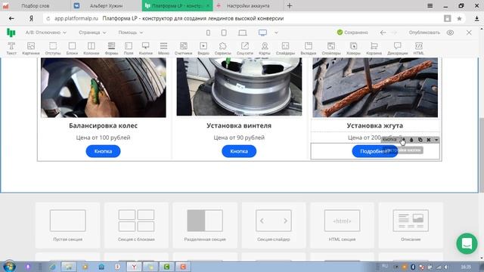This screenshot has width=484, height=272.
Task: Select text Цена от 90 рублей
Action: (x=239, y=138)
